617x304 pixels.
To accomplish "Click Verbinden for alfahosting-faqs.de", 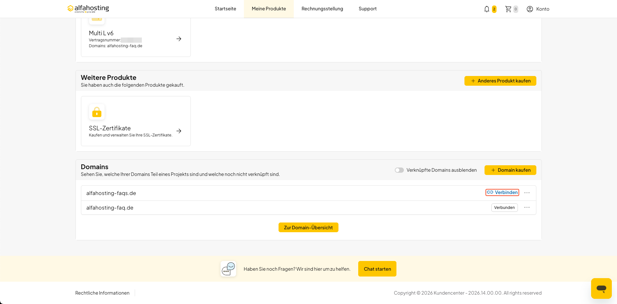I will [x=502, y=192].
